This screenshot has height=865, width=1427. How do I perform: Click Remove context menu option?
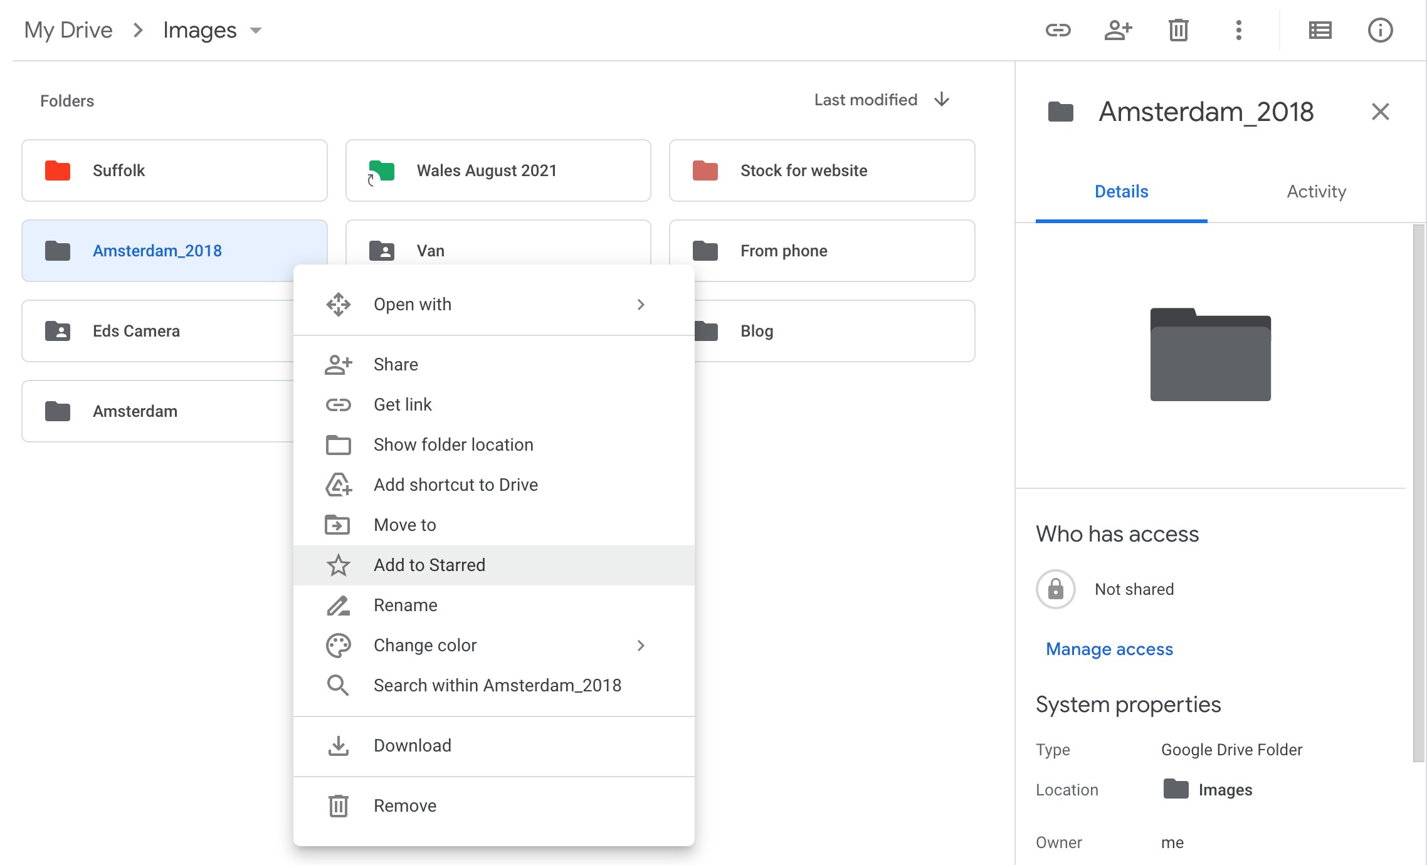tap(404, 805)
